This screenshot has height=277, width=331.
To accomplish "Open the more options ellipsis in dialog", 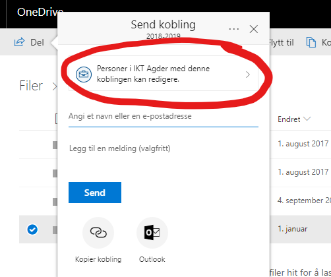I will [x=233, y=29].
